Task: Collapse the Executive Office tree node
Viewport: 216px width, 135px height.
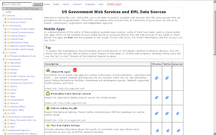Action: click(x=4, y=110)
